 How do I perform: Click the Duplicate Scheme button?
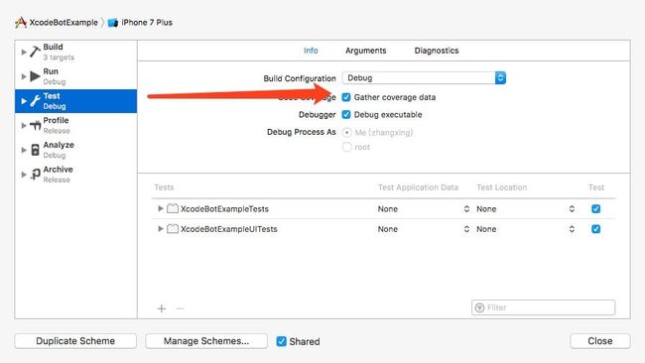click(75, 341)
